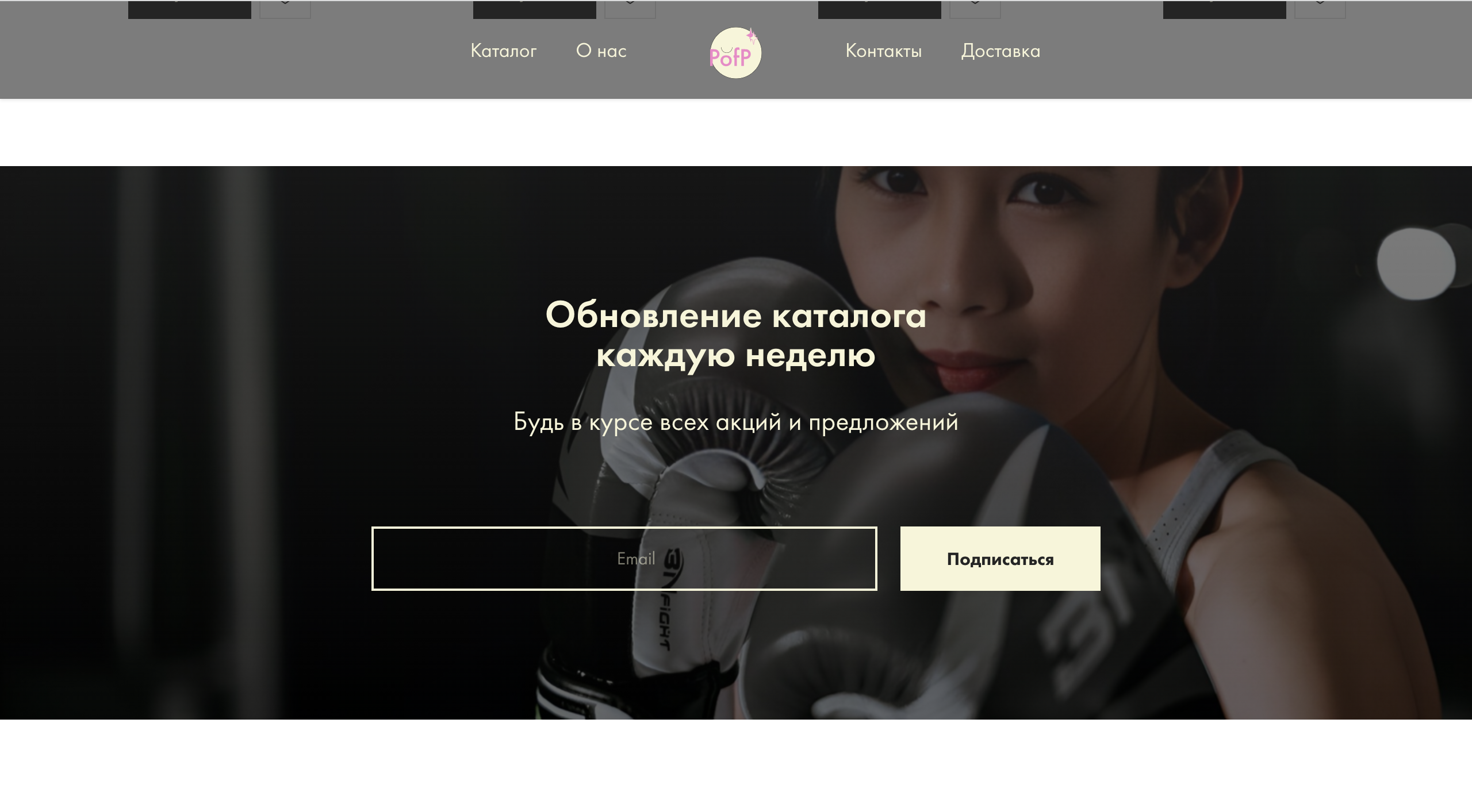This screenshot has height=792, width=1472.
Task: Click the heading Обновление каталога каждую неделю
Action: pyautogui.click(x=736, y=335)
